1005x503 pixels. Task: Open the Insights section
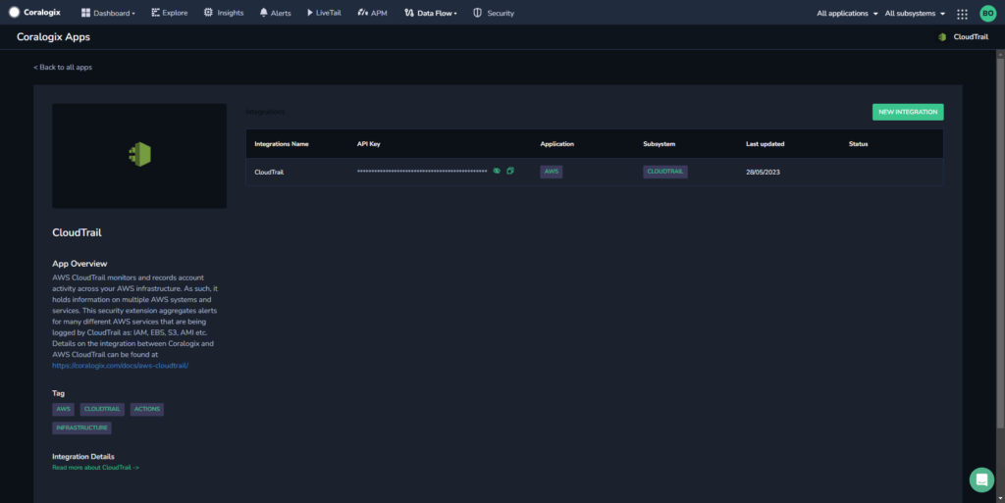224,13
